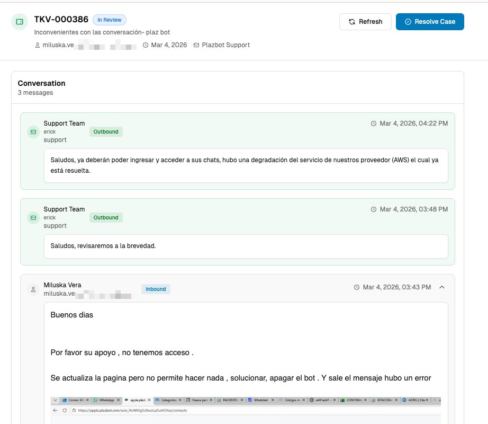
Task: Click the 'Conversation' section heading
Action: pos(41,83)
